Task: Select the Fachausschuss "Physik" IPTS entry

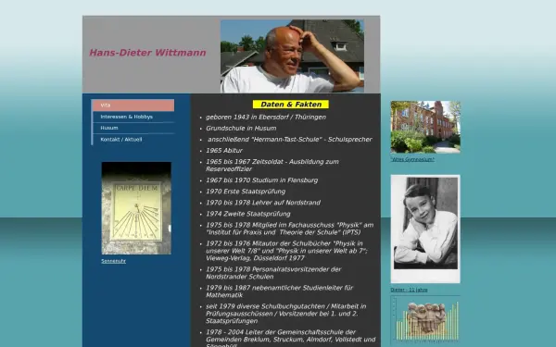Action: (289, 229)
